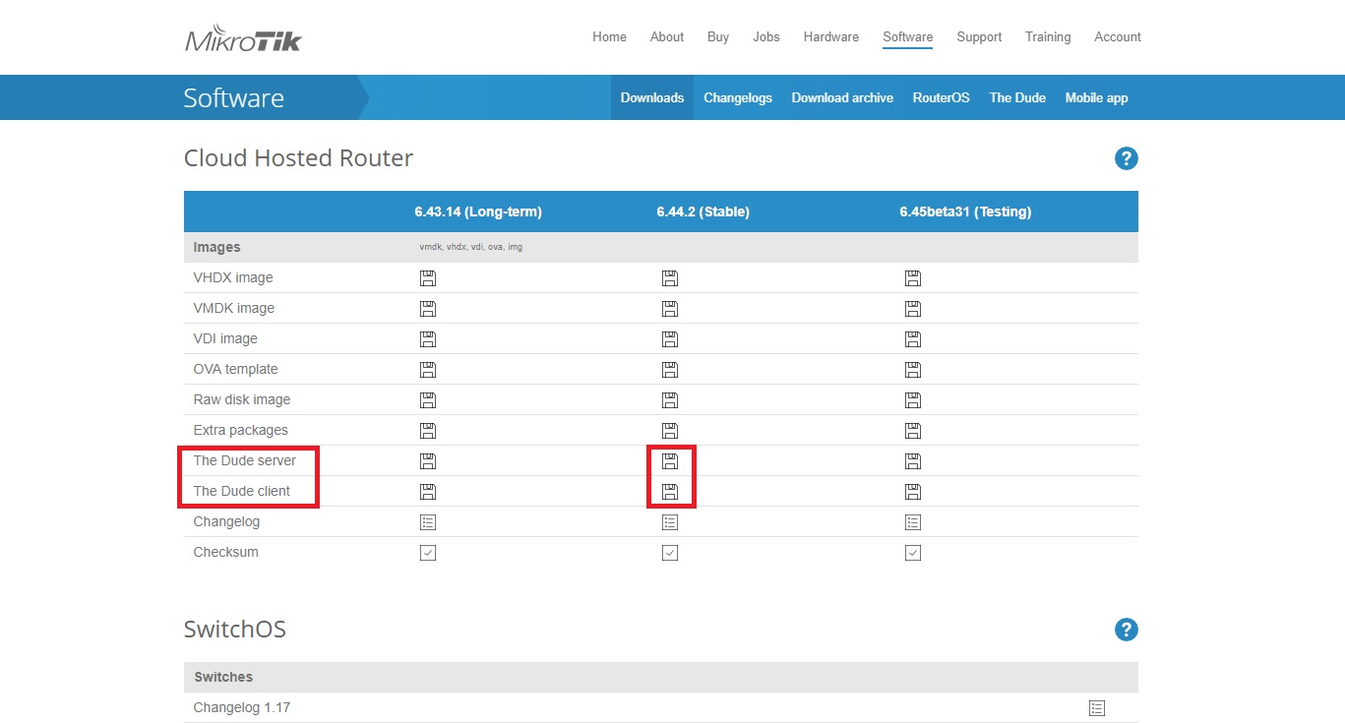
Task: Open Buy in top navigation
Action: pyautogui.click(x=718, y=36)
